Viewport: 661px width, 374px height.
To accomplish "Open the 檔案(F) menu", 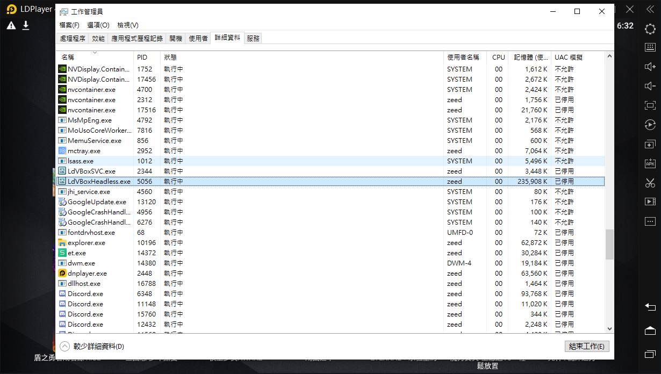I will tap(69, 25).
